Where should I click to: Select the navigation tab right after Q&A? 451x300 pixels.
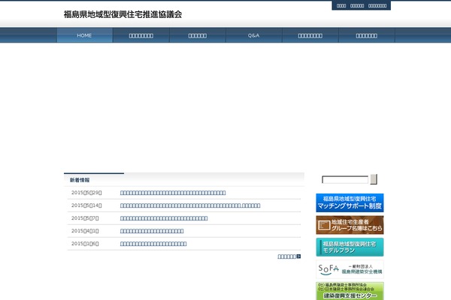tap(310, 35)
